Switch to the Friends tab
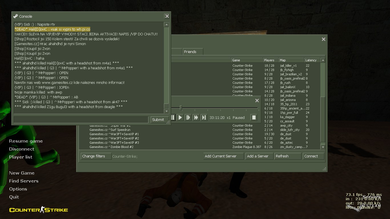The image size is (390, 219). (193, 52)
